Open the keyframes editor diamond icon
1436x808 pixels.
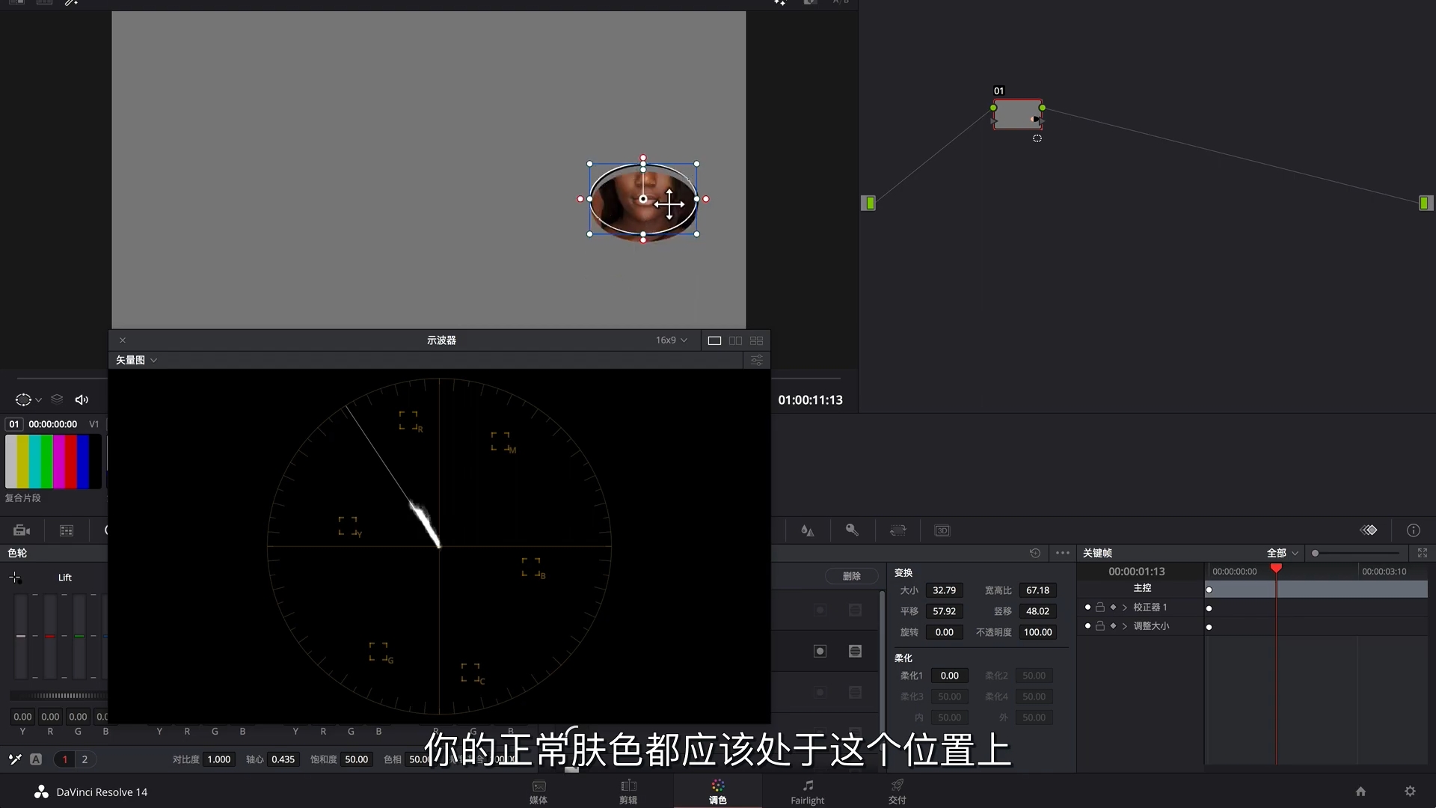(x=1369, y=530)
